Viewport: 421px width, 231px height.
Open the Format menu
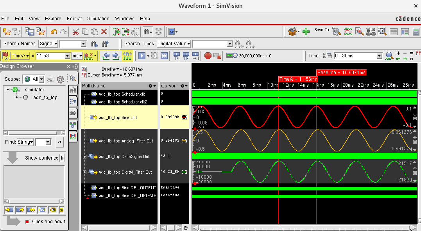(74, 19)
